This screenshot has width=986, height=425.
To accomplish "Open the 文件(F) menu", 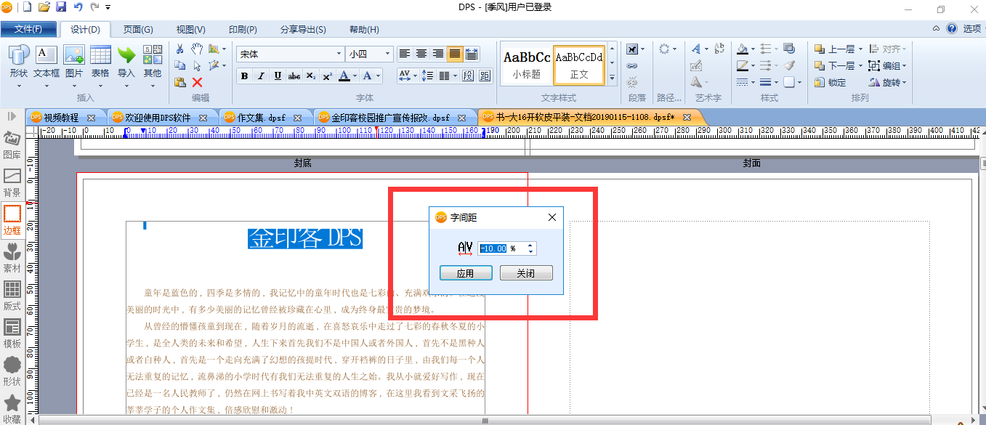I will click(x=28, y=29).
